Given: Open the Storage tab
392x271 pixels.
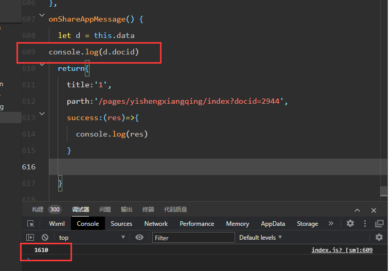Looking at the screenshot, I should click(308, 224).
